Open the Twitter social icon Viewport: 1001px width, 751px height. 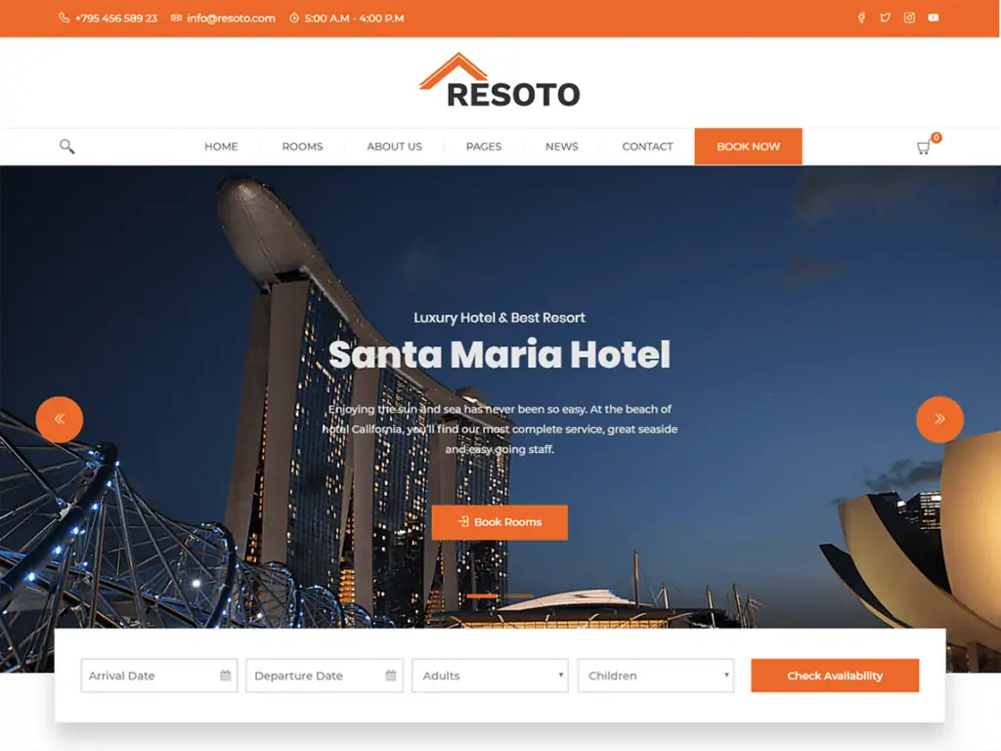[x=885, y=18]
